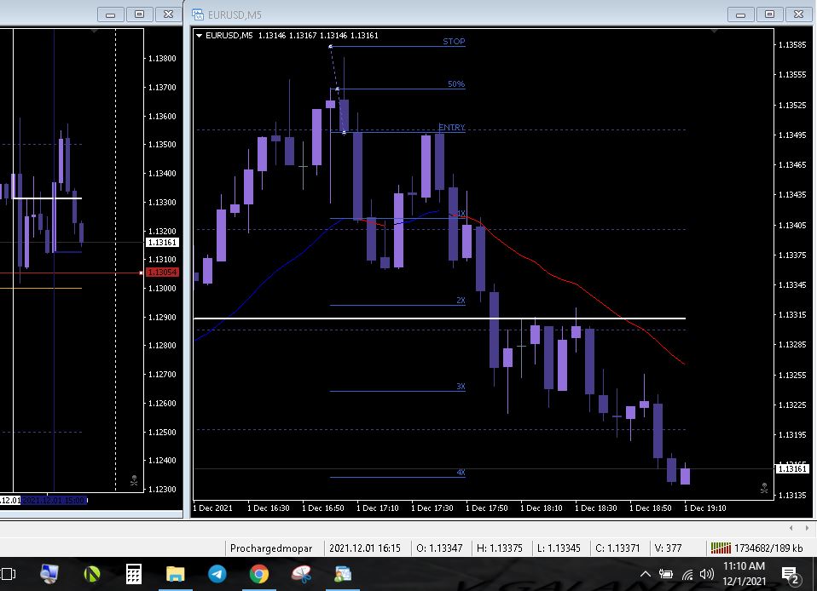The width and height of the screenshot is (817, 591).
Task: Open Calculator from the taskbar
Action: pos(134,574)
